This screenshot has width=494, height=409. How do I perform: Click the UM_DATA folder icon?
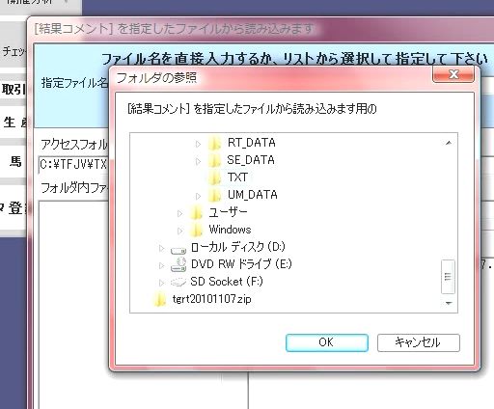pos(215,195)
